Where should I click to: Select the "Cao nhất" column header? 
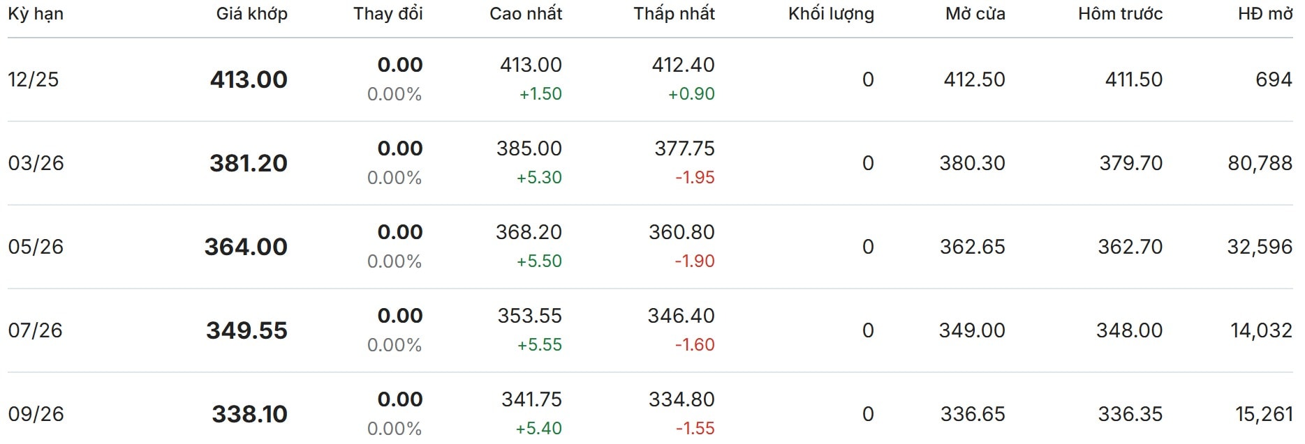coord(525,14)
